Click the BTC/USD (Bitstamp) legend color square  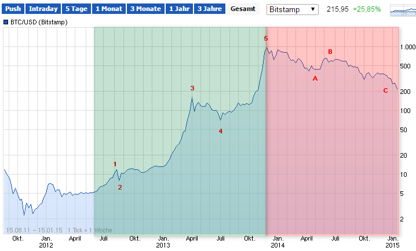[6, 22]
